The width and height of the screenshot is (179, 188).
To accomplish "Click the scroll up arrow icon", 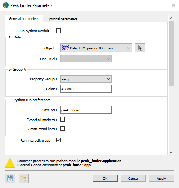I will click(171, 18).
